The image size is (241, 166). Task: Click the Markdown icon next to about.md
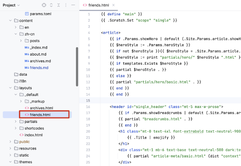(x=27, y=54)
